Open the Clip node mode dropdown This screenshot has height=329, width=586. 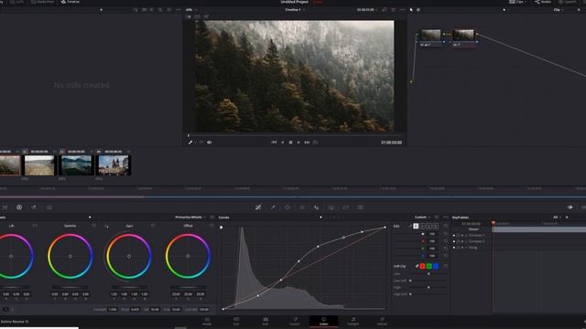(559, 10)
